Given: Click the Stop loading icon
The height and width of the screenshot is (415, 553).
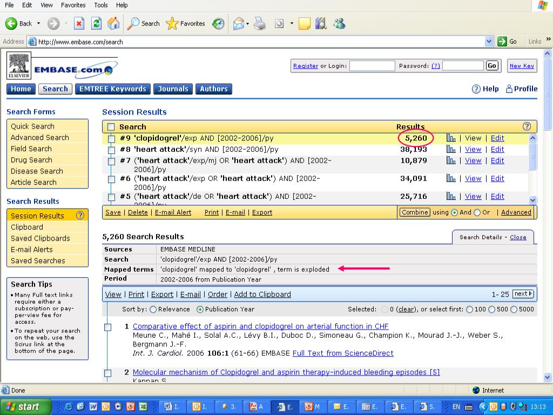Looking at the screenshot, I should click(x=79, y=24).
